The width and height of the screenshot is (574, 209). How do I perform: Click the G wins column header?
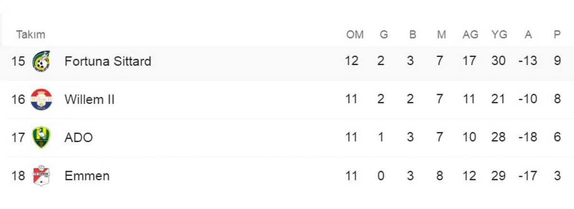pos(384,34)
